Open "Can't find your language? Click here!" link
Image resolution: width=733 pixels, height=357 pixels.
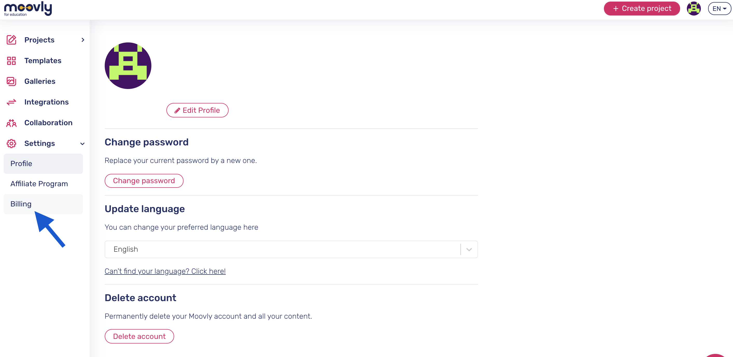[x=165, y=271]
